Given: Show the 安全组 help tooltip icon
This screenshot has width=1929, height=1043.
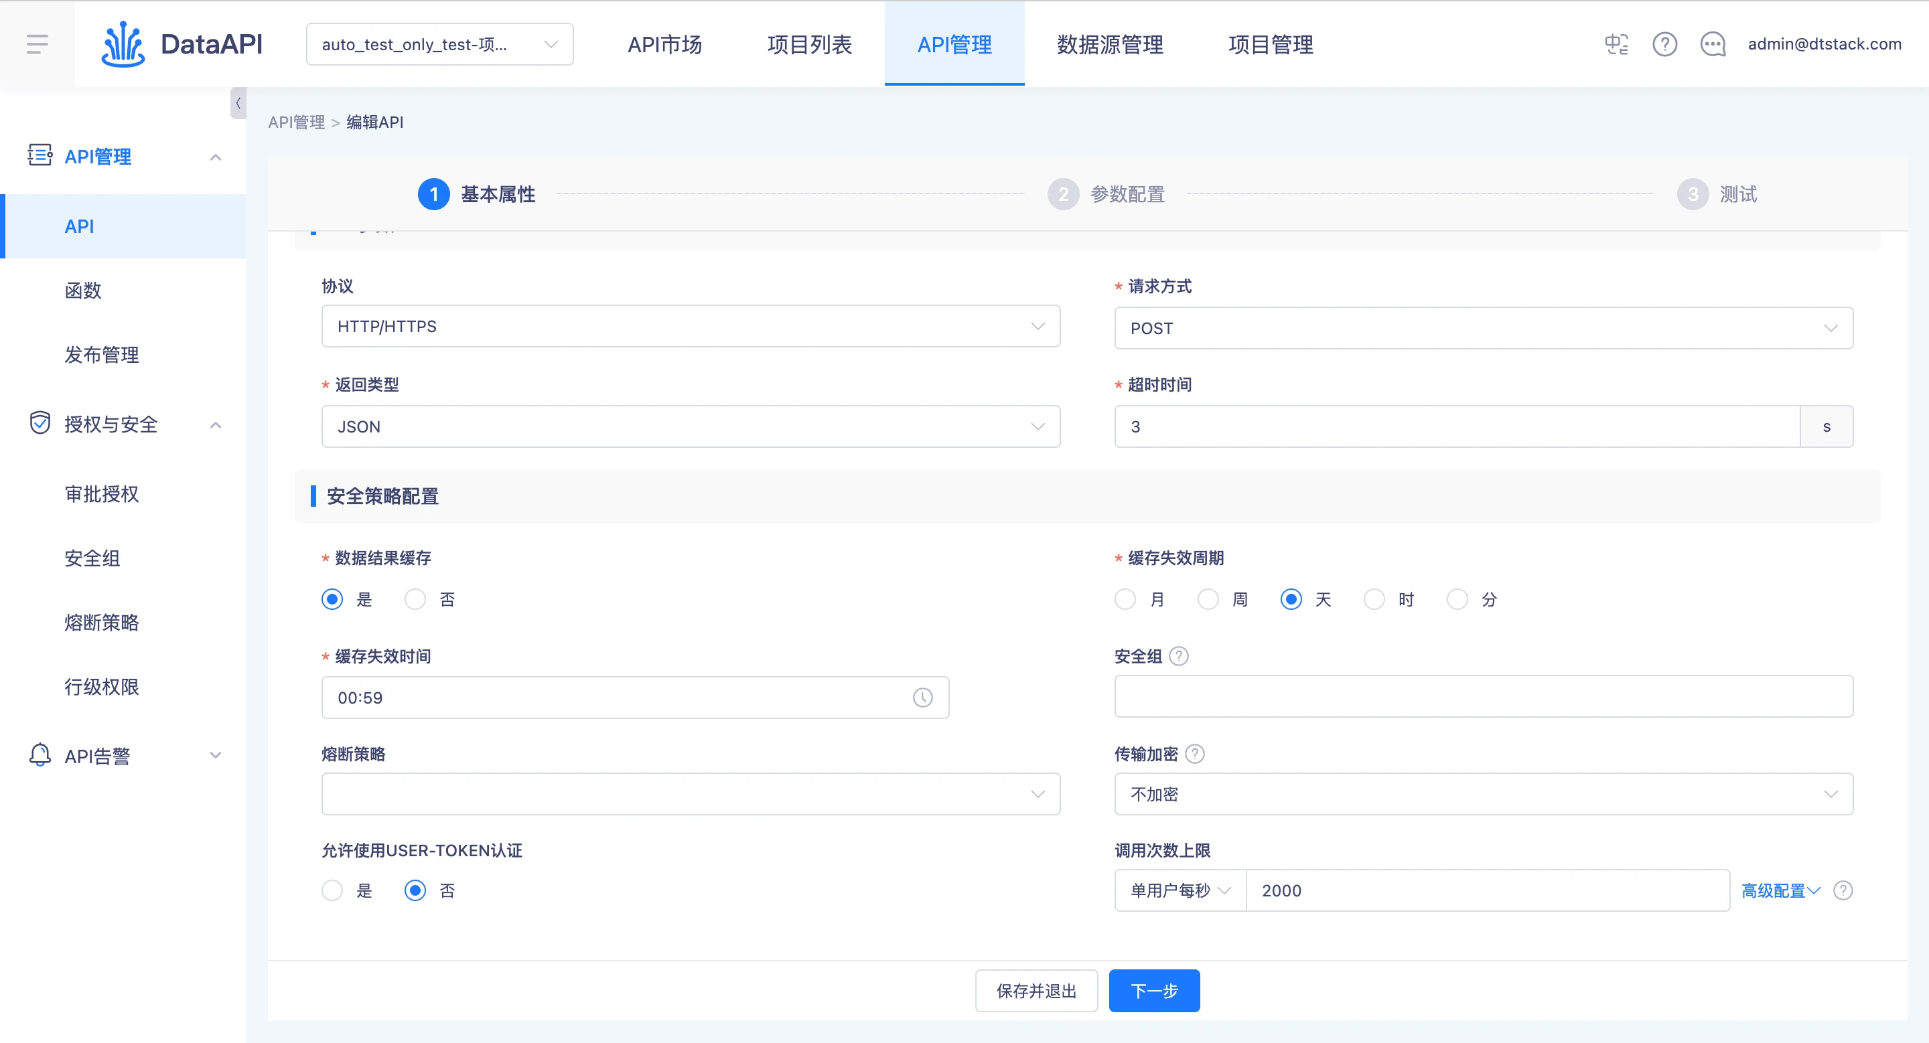Looking at the screenshot, I should (1179, 656).
